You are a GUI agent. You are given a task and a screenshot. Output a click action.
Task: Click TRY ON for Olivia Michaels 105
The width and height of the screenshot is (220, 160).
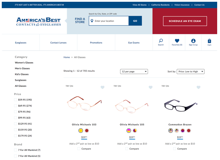117,86
